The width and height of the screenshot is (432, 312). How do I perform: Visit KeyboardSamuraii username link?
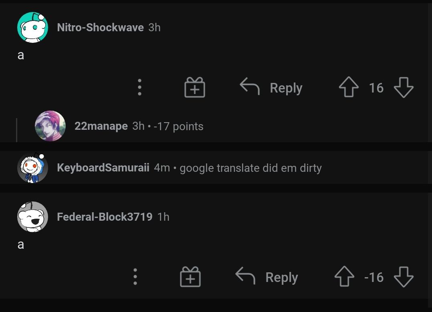103,168
